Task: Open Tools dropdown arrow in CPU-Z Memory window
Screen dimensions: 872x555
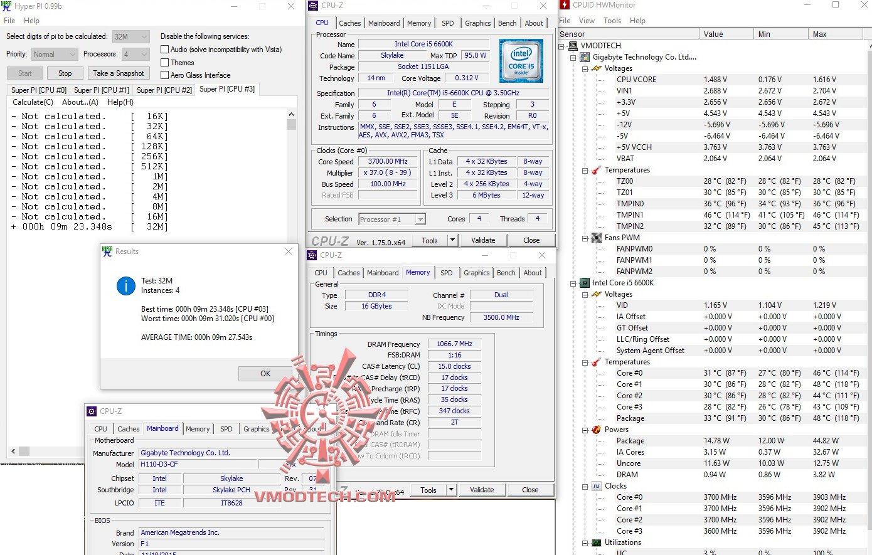Action: [x=451, y=490]
